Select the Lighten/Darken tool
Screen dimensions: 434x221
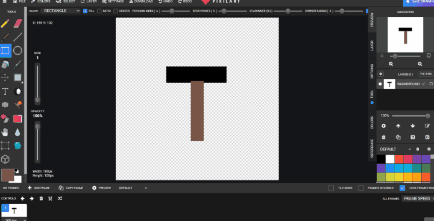[x=17, y=91]
